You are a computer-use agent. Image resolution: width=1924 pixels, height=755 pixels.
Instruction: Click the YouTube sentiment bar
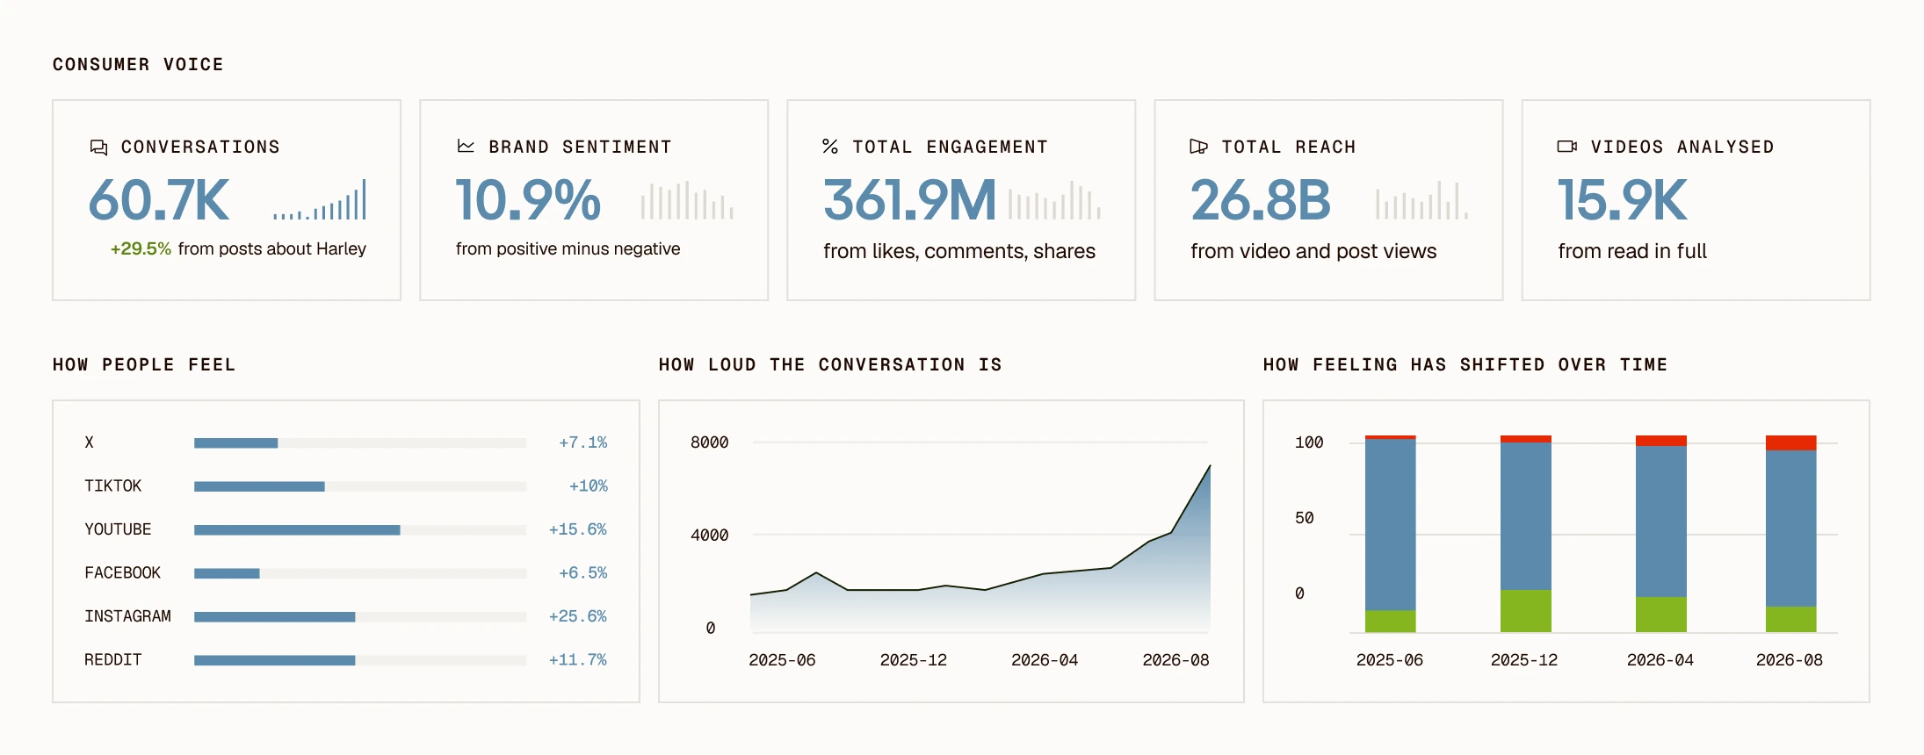pos(360,530)
